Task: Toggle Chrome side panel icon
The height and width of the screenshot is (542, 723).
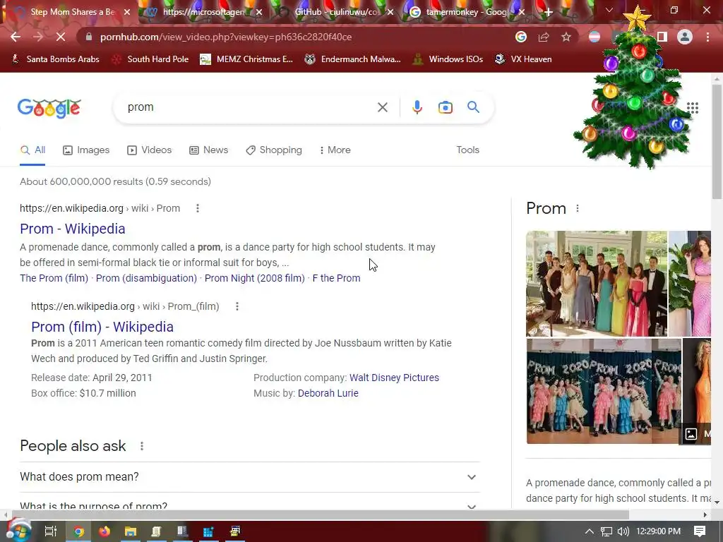Action: (x=662, y=37)
